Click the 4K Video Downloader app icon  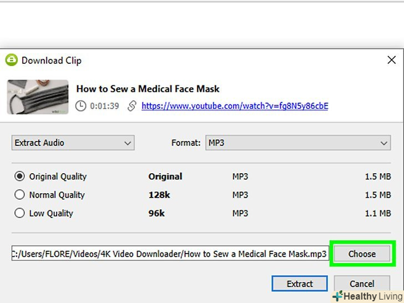coord(11,60)
